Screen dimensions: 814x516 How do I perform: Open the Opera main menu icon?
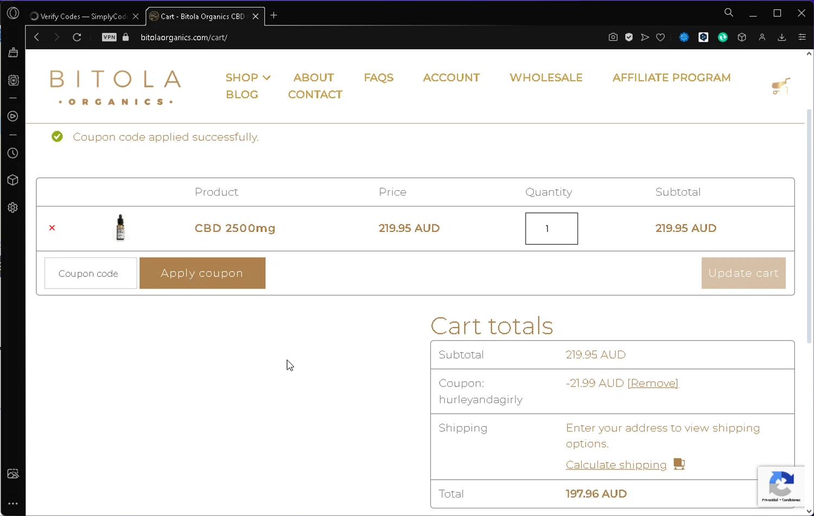pyautogui.click(x=13, y=13)
